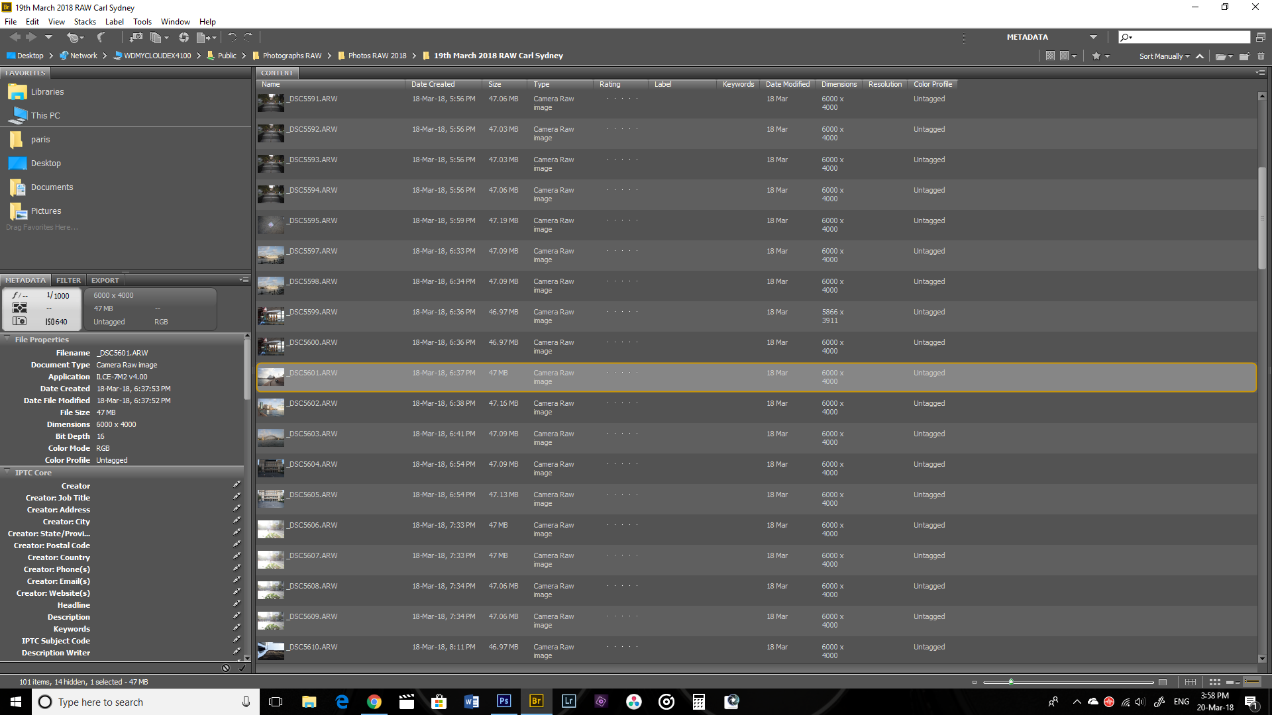Toggle high quality thumbnails icon
The image size is (1272, 715).
(1064, 56)
